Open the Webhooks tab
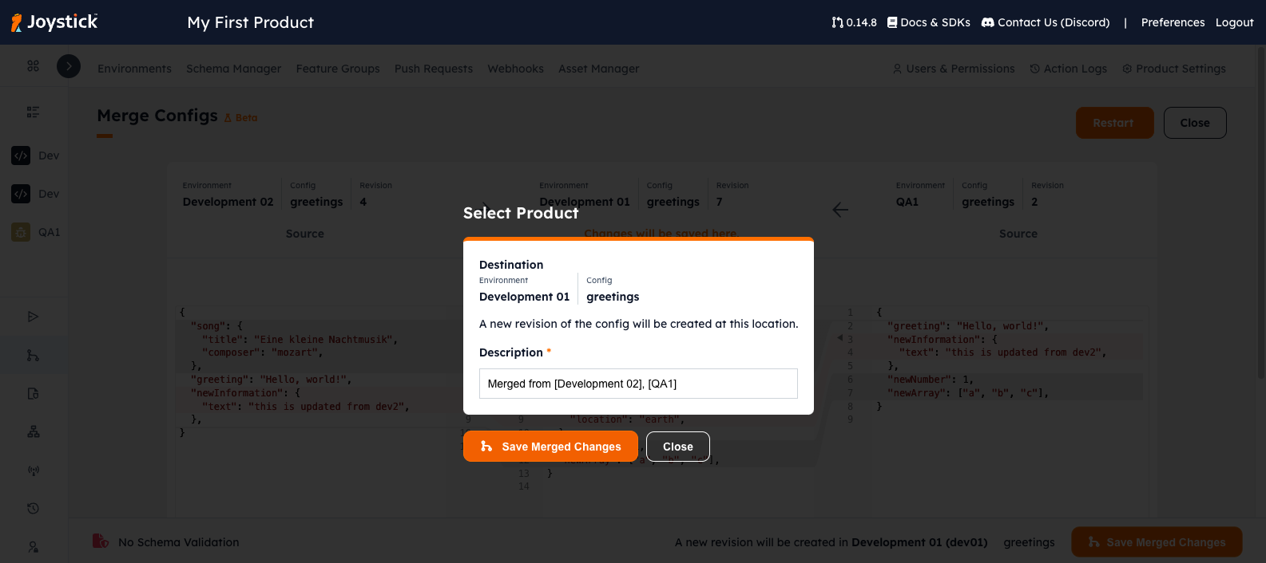The width and height of the screenshot is (1266, 563). pyautogui.click(x=515, y=69)
